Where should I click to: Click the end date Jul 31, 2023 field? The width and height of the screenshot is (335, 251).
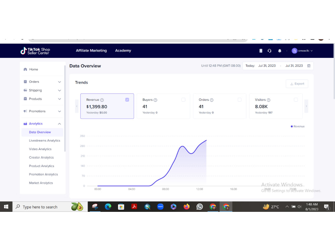point(294,66)
